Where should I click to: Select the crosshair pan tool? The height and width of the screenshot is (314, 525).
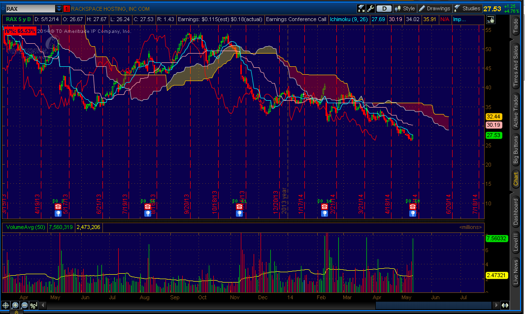(x=6, y=305)
